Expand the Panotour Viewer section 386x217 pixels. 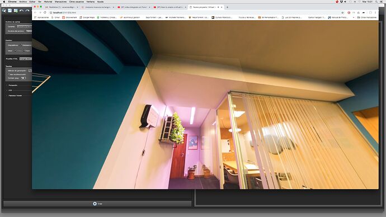15,96
